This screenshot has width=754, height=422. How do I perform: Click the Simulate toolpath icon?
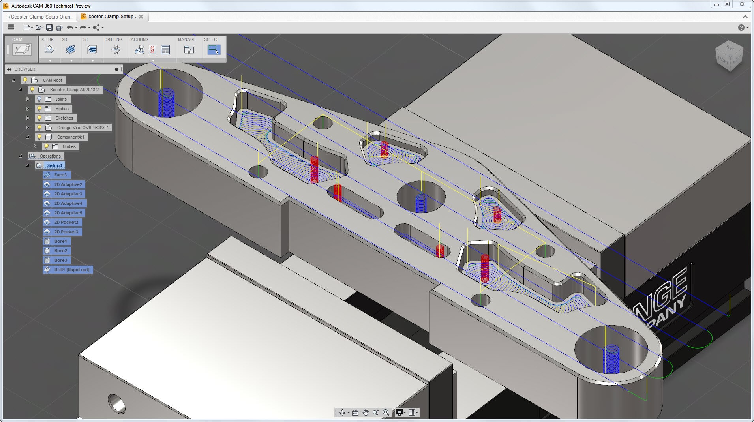coord(139,50)
